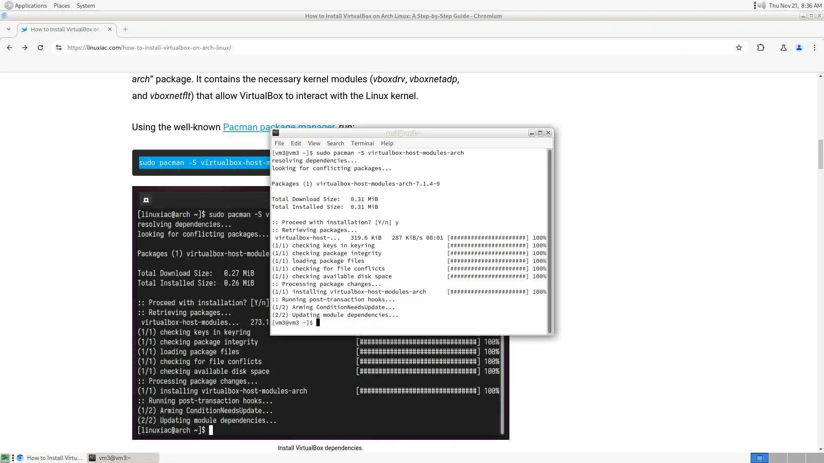Open the Chrome Labs flask icon
This screenshot has height=463, width=824.
[x=783, y=48]
